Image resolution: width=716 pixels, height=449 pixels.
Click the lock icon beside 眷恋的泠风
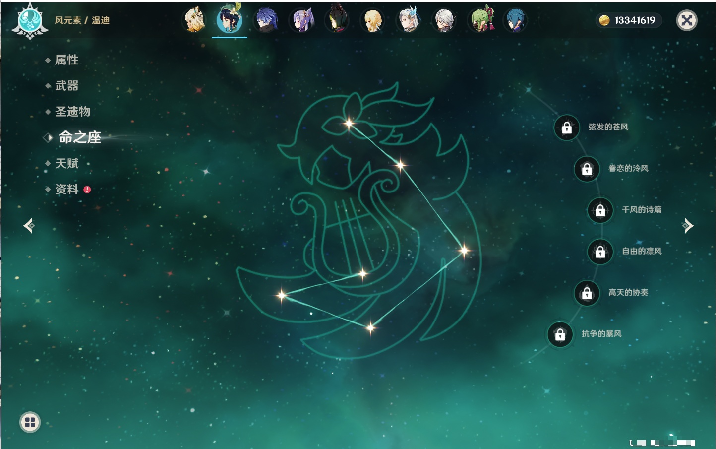pyautogui.click(x=587, y=169)
